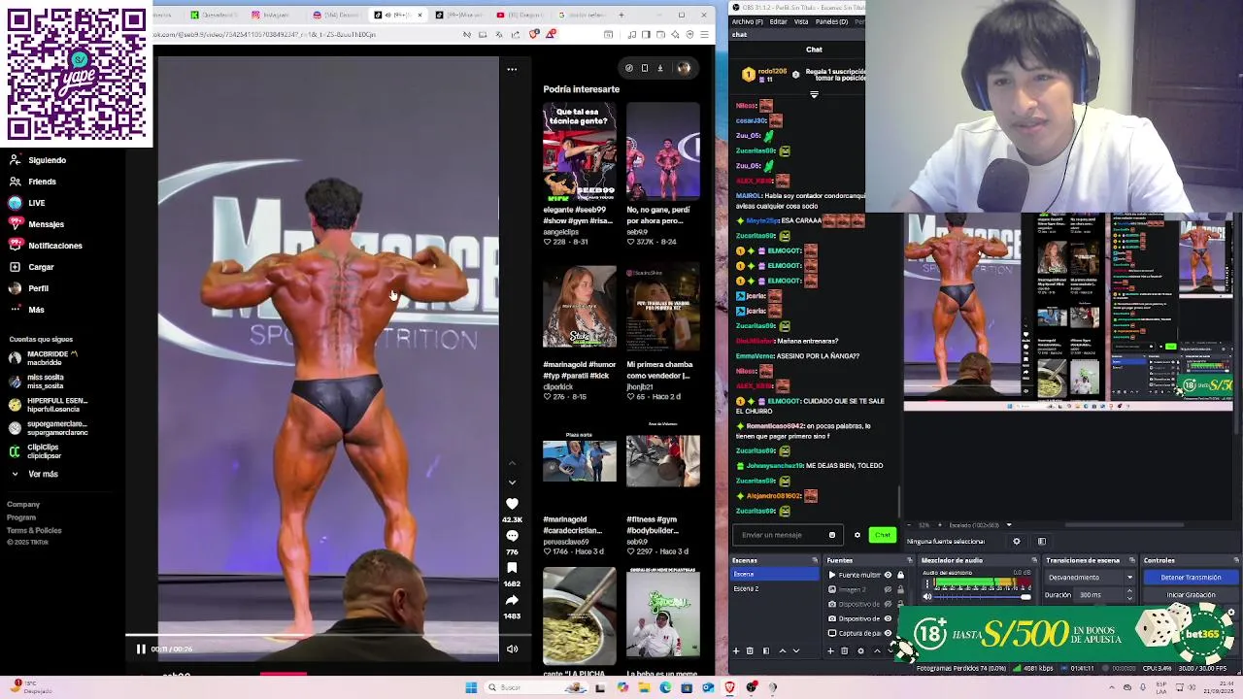This screenshot has height=699, width=1243.
Task: Open the TikTok profile avatar menu
Action: 684,68
